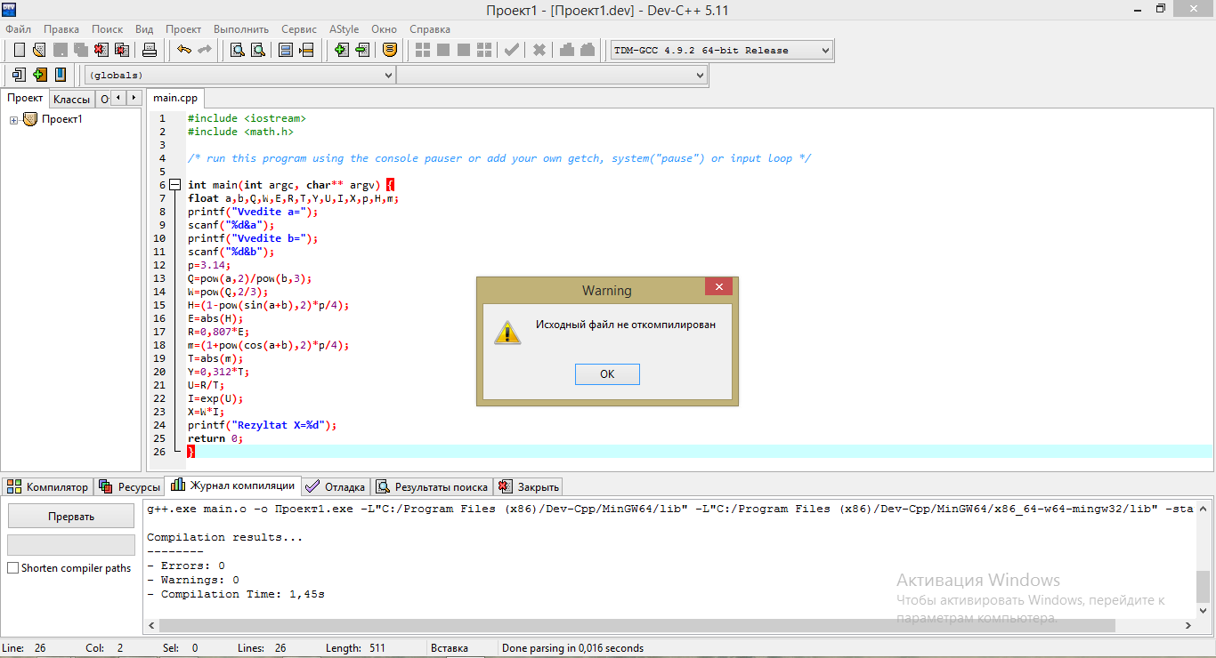Viewport: 1216px width, 658px height.
Task: Open the Результаты поиска tab
Action: pos(433,486)
